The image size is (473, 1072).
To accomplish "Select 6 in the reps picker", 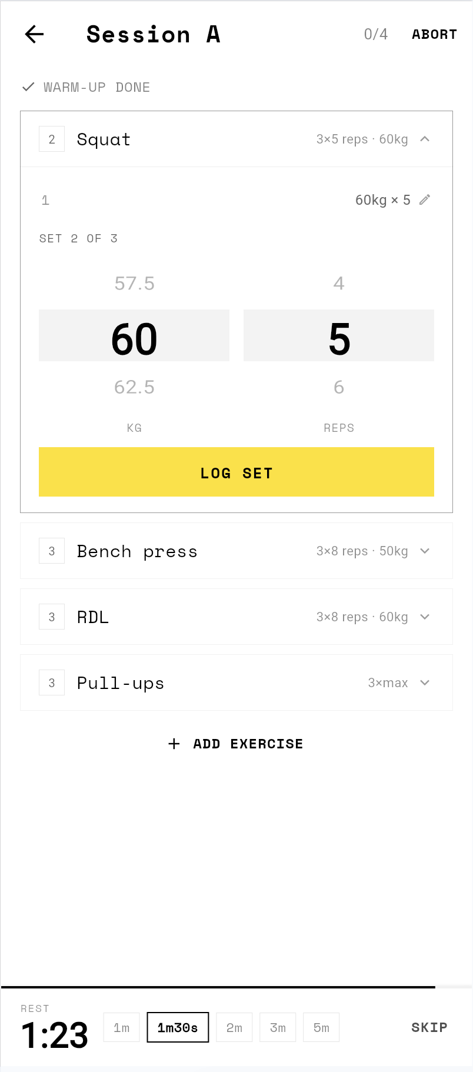I will tap(339, 387).
